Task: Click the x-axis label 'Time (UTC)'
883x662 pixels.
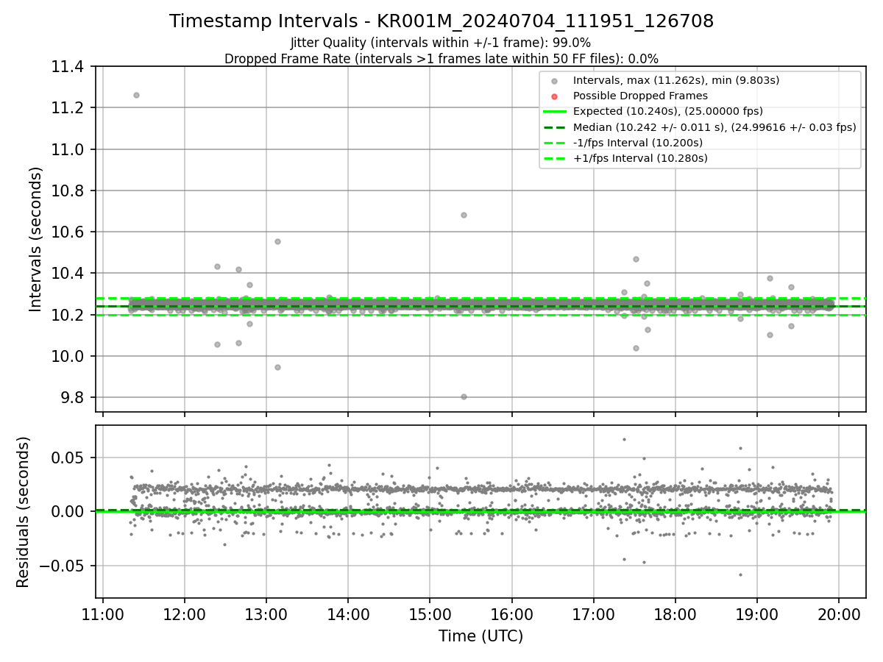Action: coord(481,636)
